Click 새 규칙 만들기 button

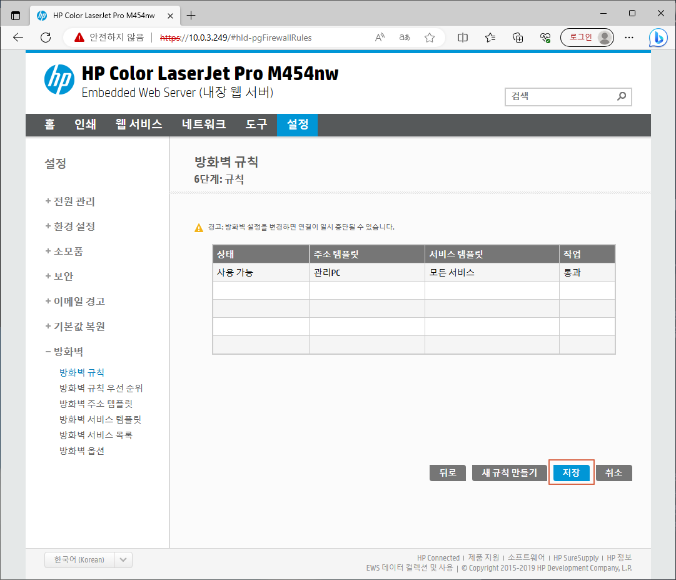point(509,472)
